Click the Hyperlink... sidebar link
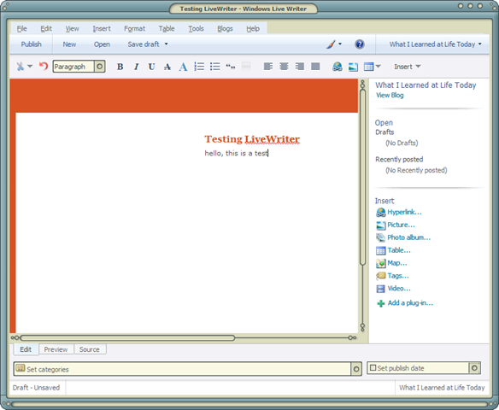Image resolution: width=499 pixels, height=410 pixels. 404,212
